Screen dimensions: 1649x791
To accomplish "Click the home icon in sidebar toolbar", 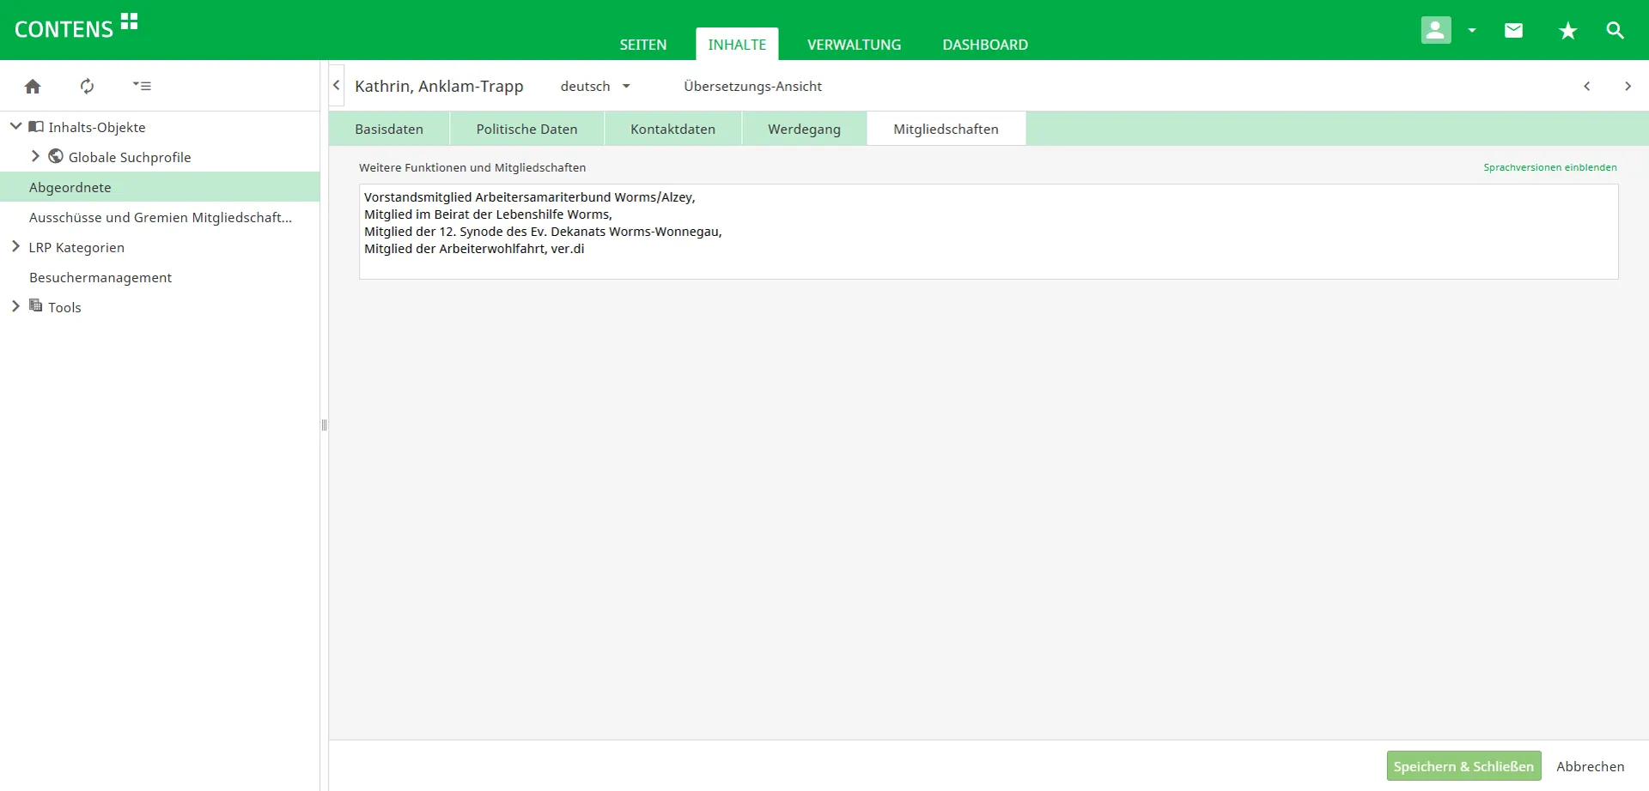I will tap(33, 86).
